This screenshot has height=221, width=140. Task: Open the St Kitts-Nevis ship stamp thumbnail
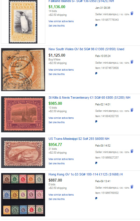point(23,114)
